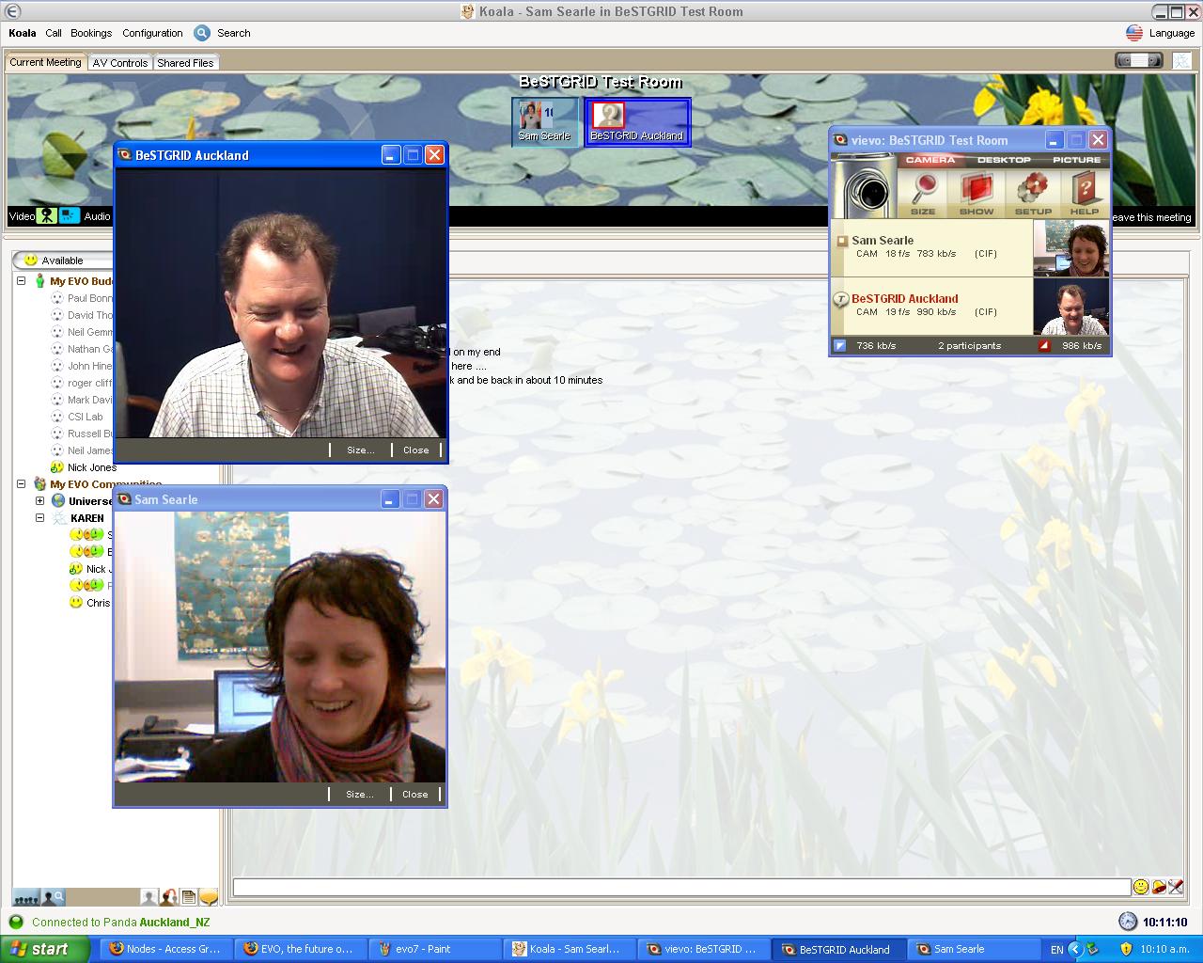Screen dimensions: 1203x963
Task: Click in the chat message input field
Action: 680,887
